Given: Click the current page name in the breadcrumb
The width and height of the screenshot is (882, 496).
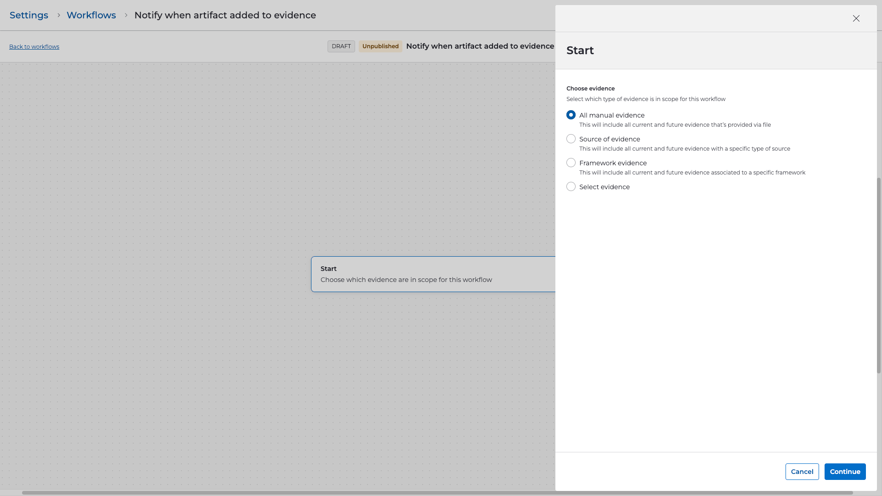Looking at the screenshot, I should point(225,15).
